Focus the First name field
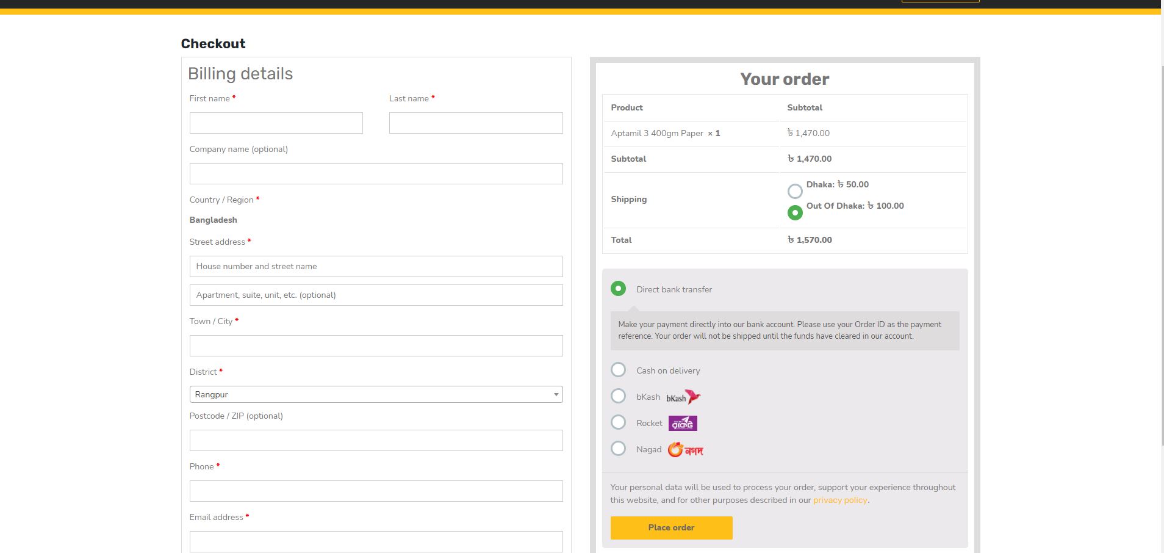The height and width of the screenshot is (553, 1164). pyautogui.click(x=276, y=123)
